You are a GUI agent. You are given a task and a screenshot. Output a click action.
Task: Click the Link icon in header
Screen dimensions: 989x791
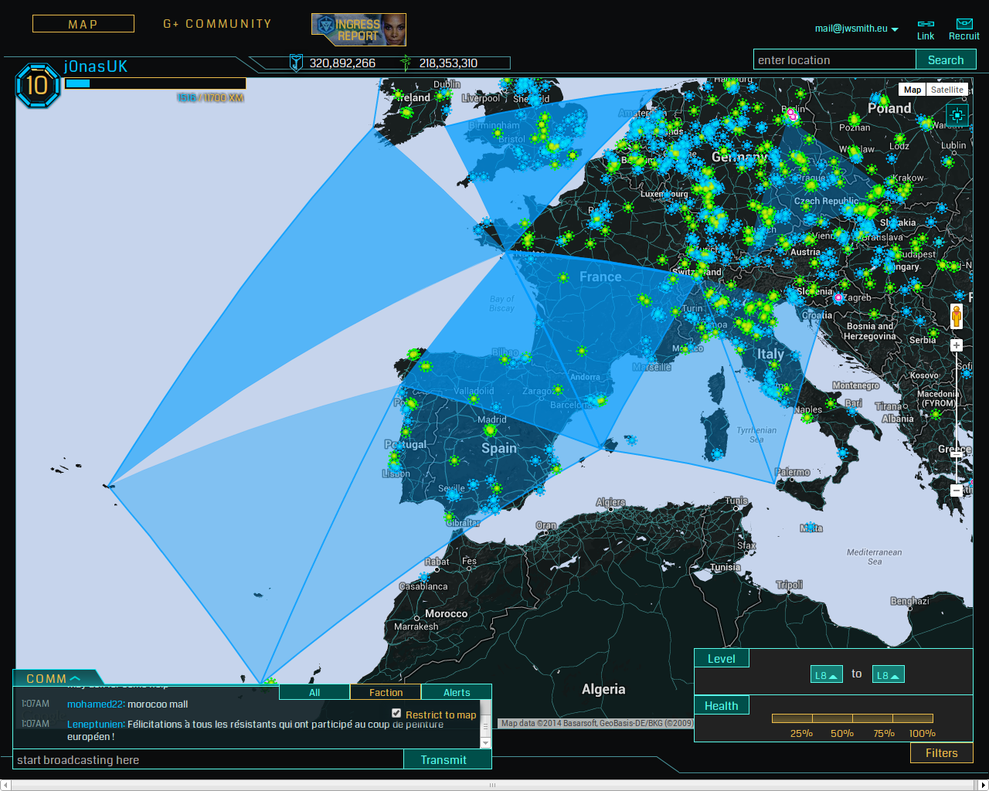pyautogui.click(x=926, y=25)
